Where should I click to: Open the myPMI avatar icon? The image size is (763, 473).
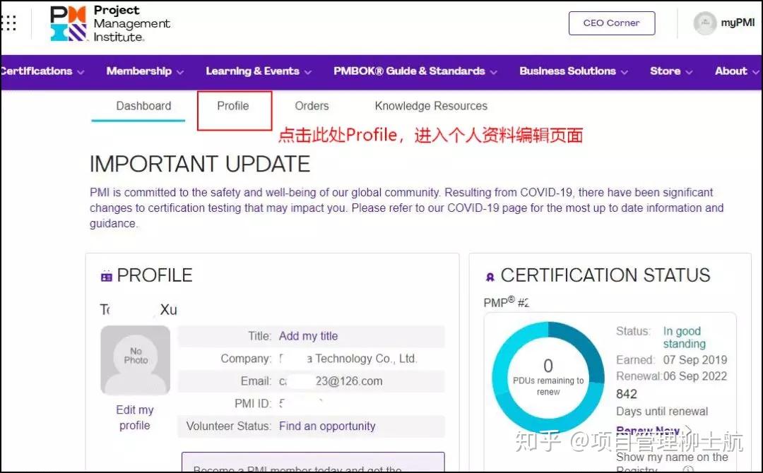click(704, 23)
